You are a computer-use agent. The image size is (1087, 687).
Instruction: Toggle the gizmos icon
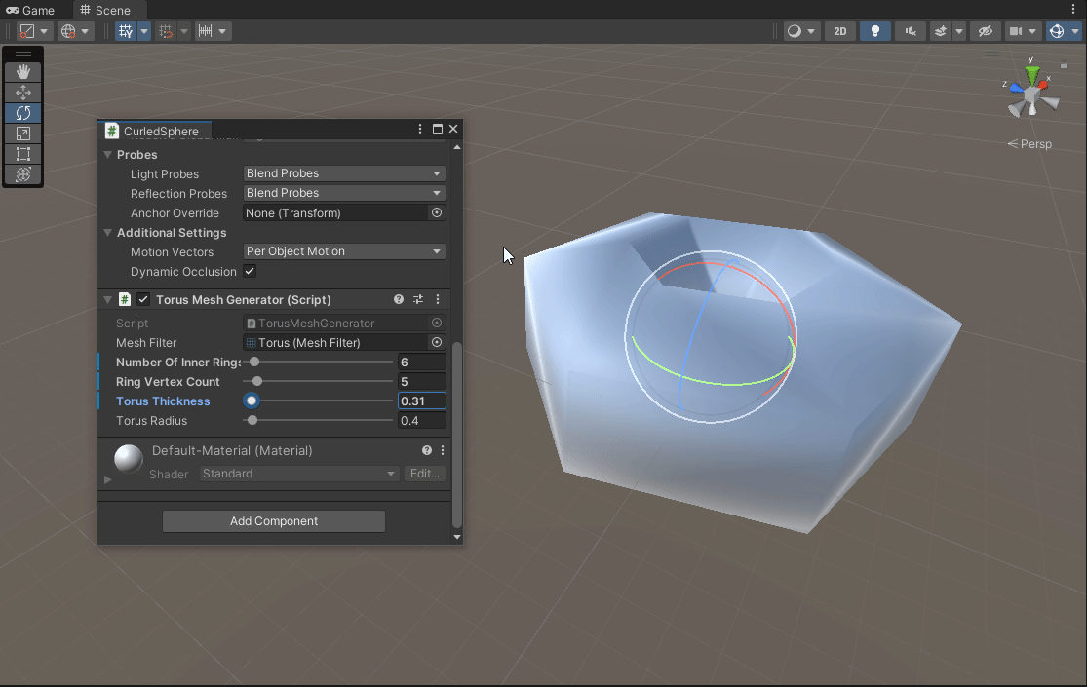[1057, 31]
